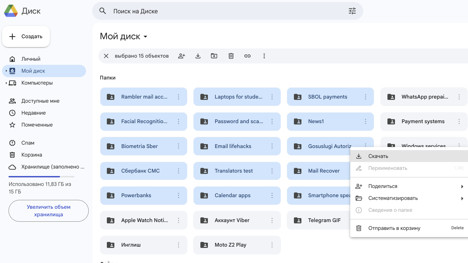Open more options for Сбербанк СМС folder

tap(179, 171)
